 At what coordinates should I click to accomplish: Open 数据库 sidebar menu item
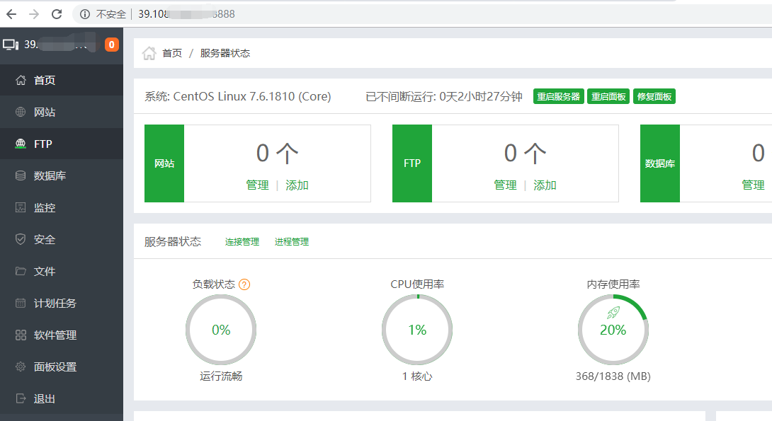[62, 175]
